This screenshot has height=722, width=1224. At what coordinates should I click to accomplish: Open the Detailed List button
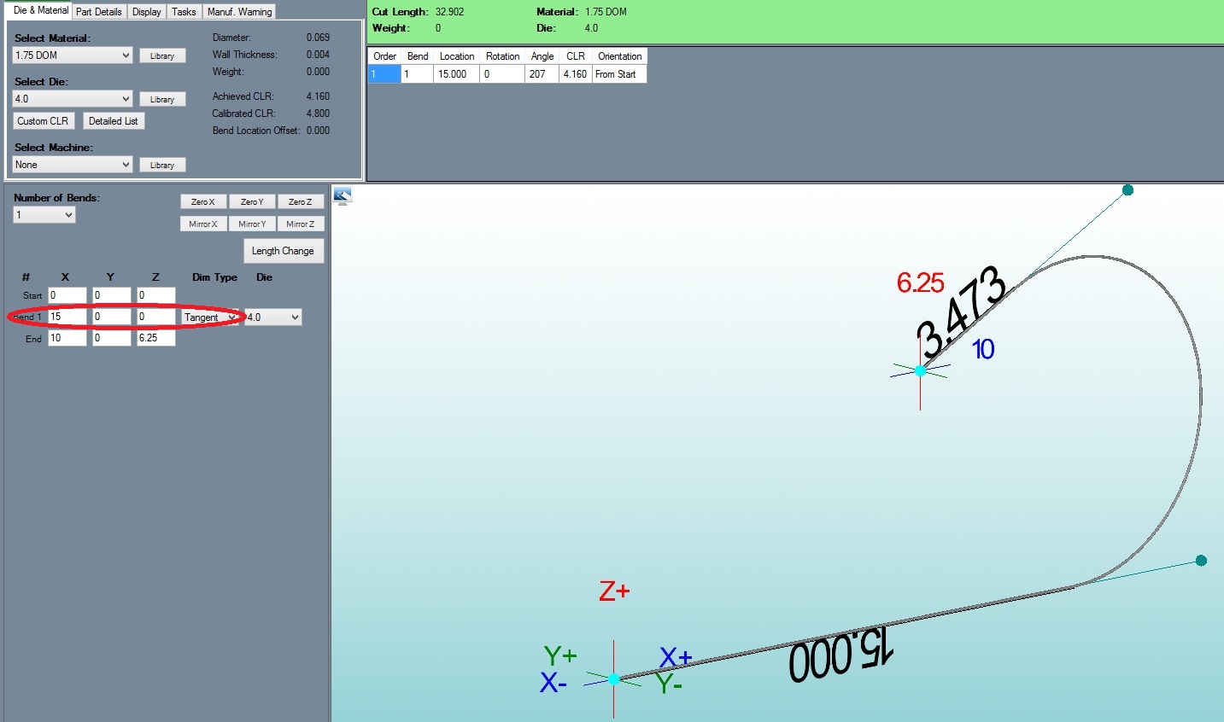[x=113, y=121]
